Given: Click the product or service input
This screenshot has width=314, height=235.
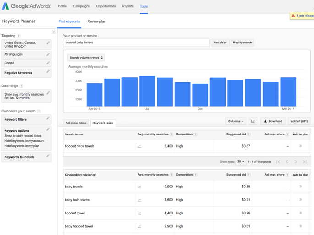Looking at the screenshot, I should [136, 43].
